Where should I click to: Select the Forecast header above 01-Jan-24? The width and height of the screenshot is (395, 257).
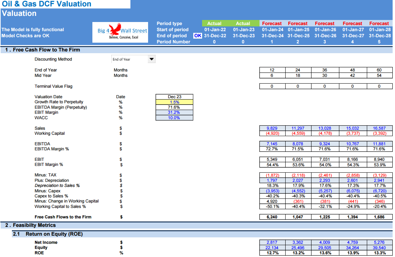tap(272, 23)
